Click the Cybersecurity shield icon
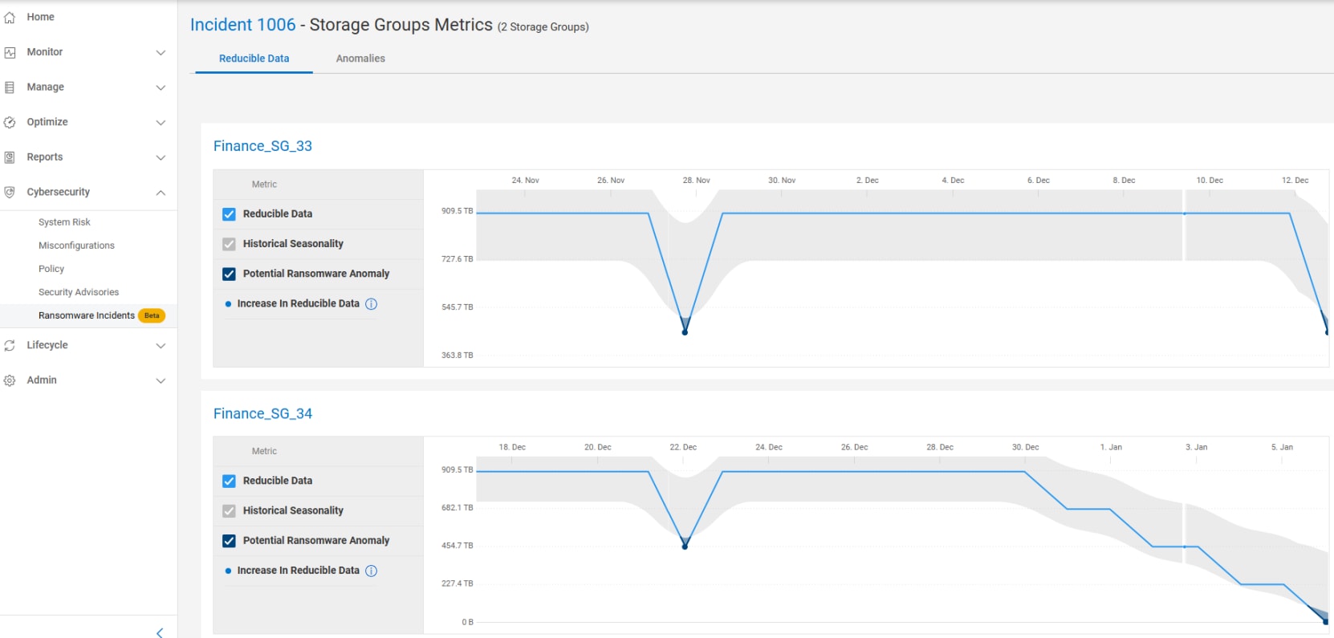Viewport: 1334px width, 638px height. coord(10,193)
